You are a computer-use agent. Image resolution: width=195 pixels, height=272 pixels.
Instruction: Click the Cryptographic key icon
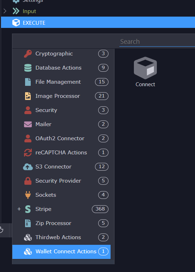pos(28,54)
